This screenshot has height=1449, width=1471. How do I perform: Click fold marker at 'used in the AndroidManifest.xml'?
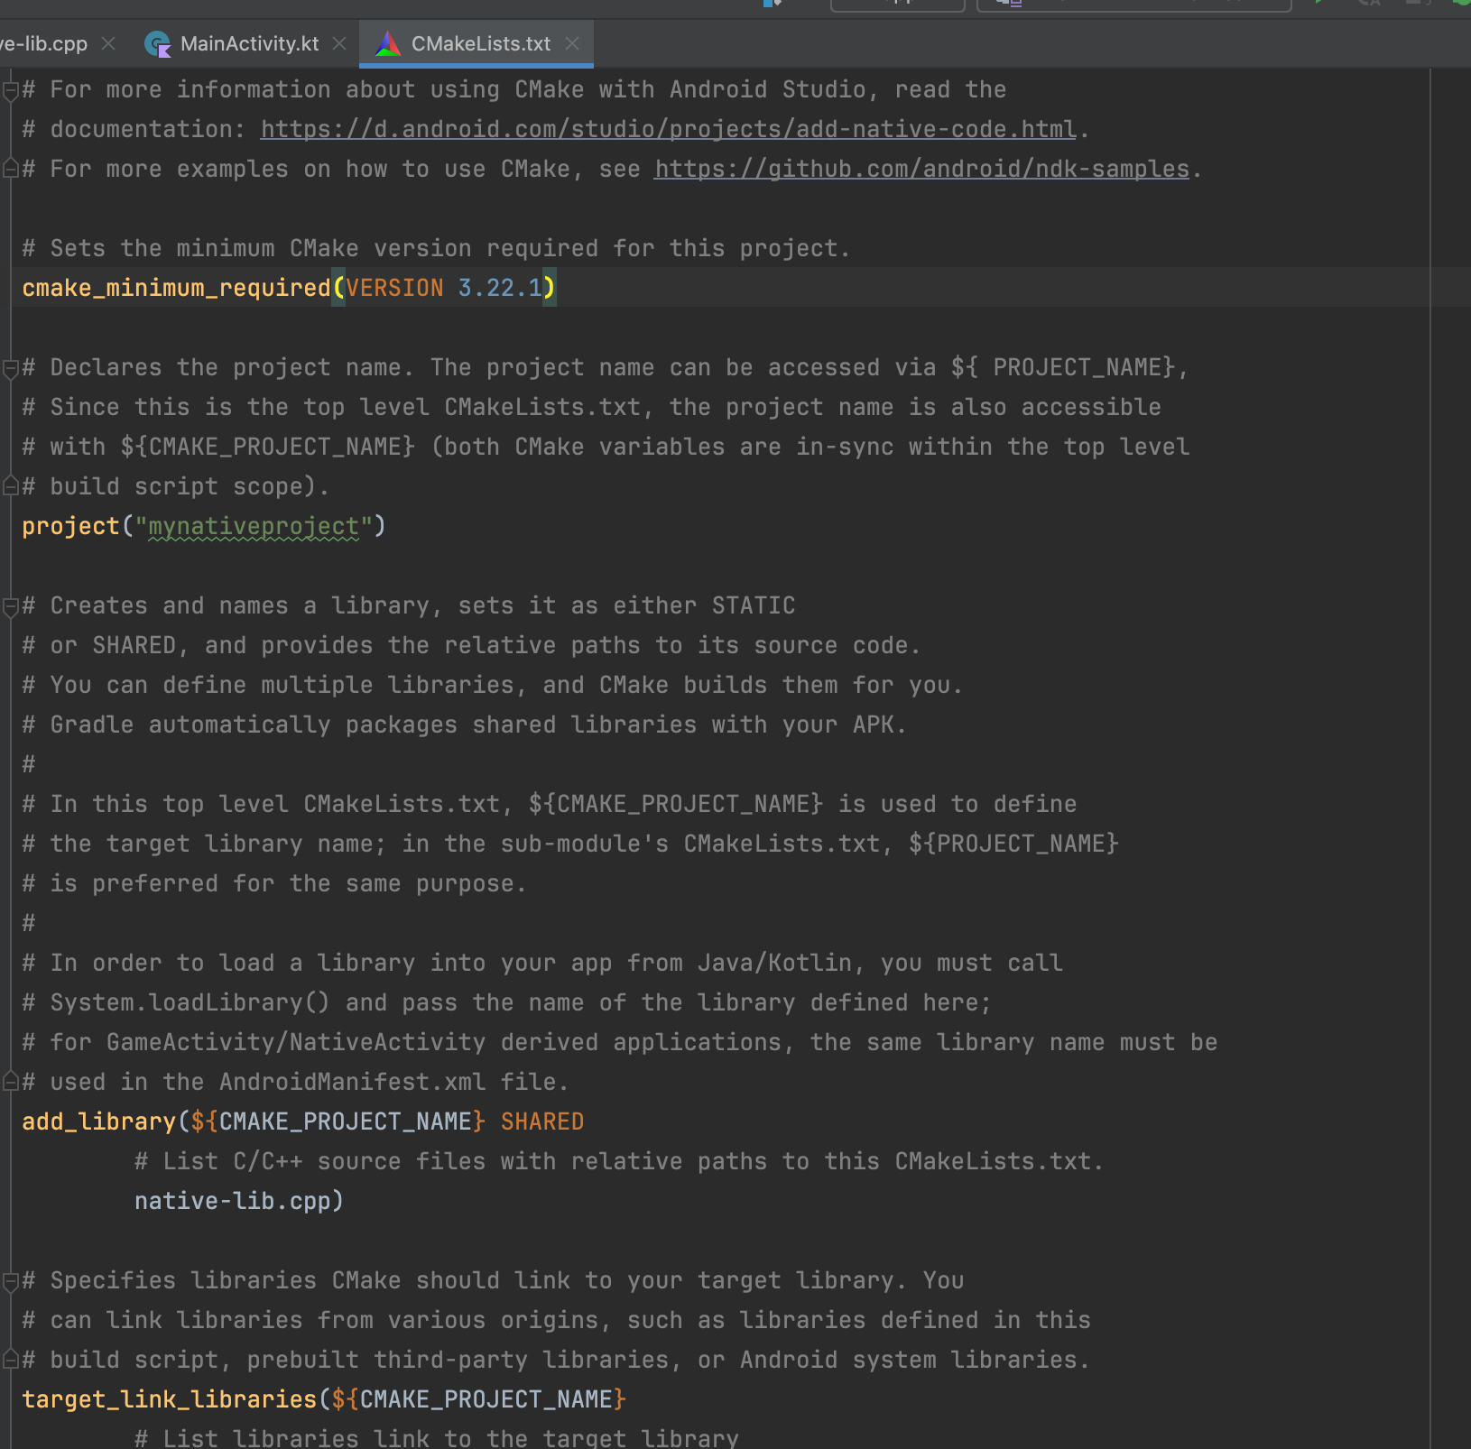pyautogui.click(x=11, y=1082)
